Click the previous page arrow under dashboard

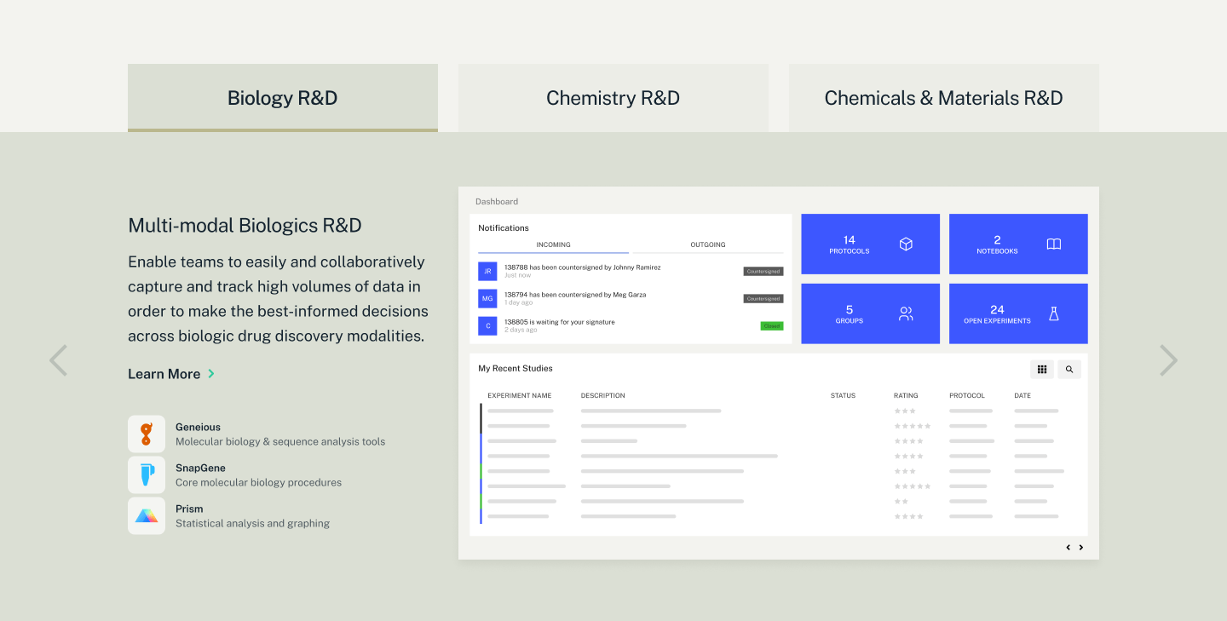click(x=1069, y=548)
